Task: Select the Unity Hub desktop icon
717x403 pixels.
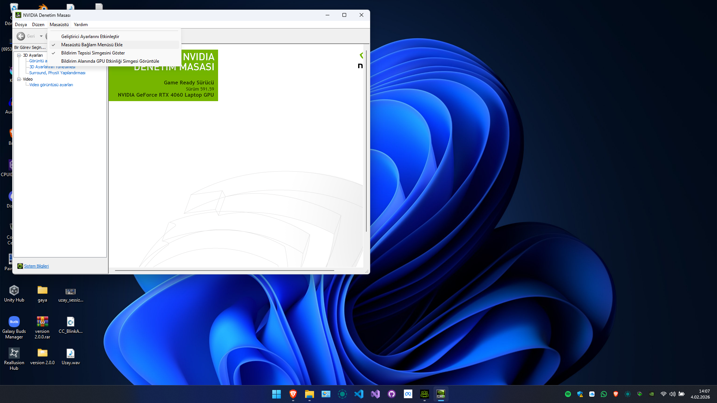Action: (14, 294)
